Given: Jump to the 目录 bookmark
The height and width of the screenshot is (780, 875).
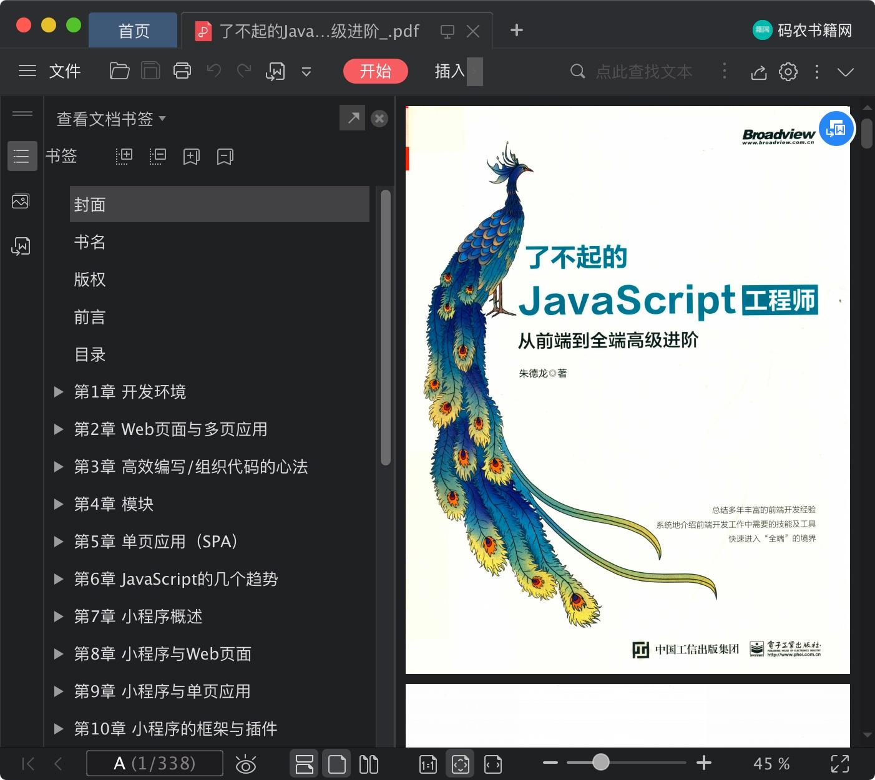Looking at the screenshot, I should point(90,354).
